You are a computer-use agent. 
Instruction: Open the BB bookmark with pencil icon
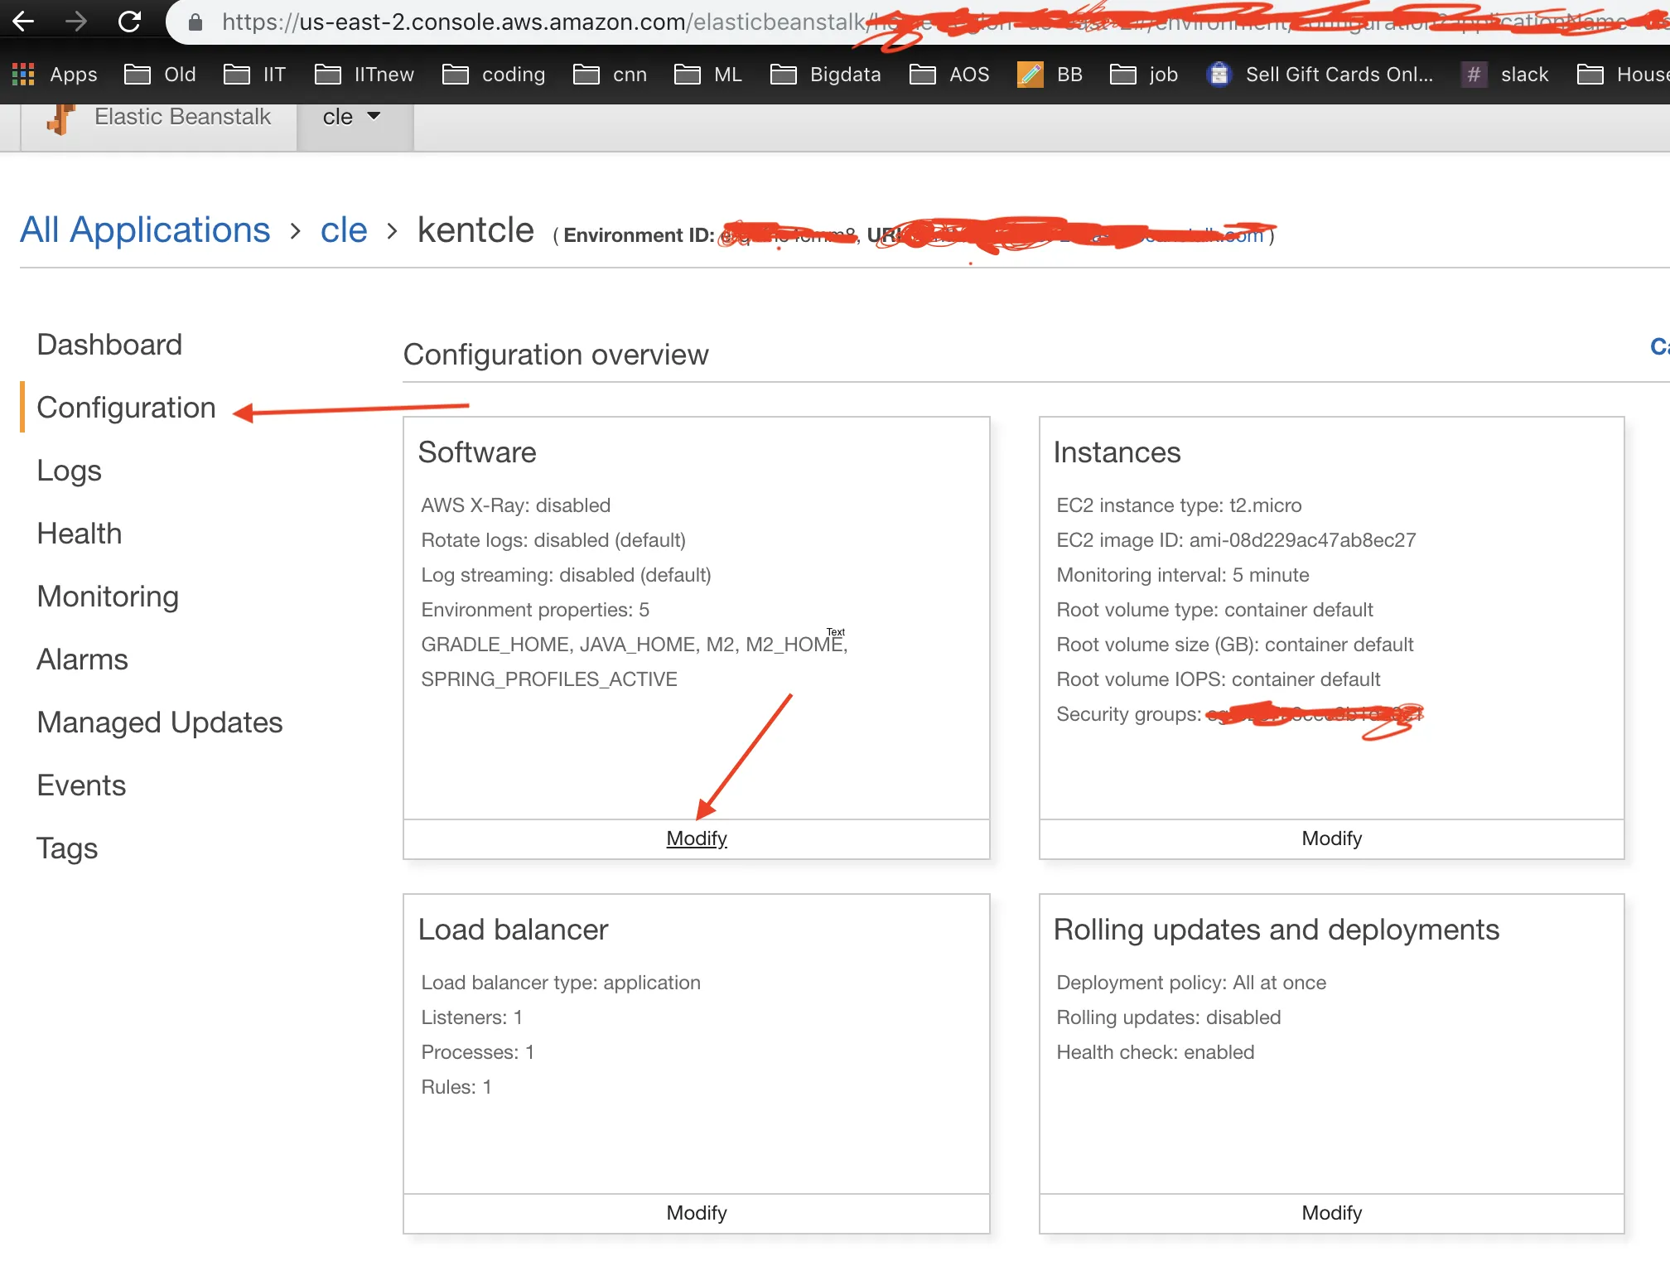tap(1030, 75)
